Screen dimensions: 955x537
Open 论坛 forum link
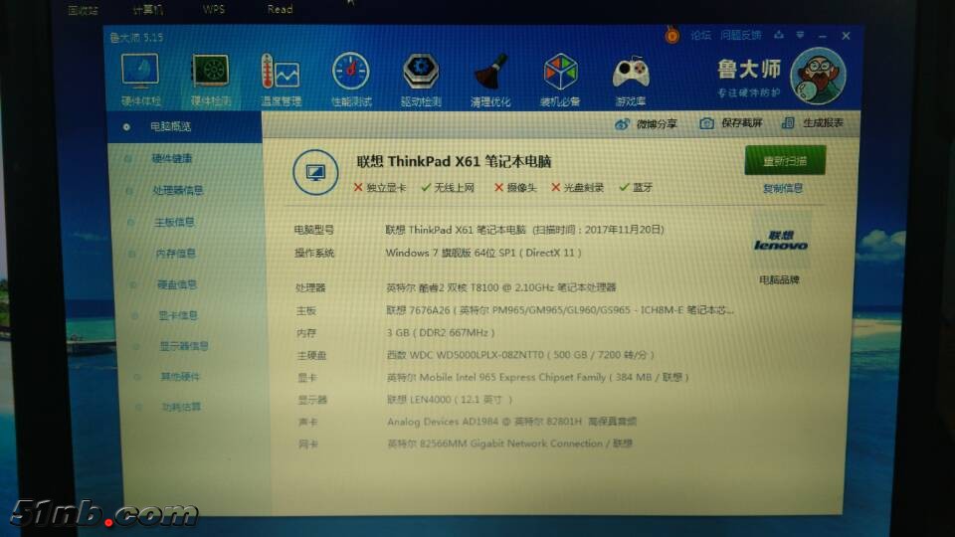click(x=700, y=36)
